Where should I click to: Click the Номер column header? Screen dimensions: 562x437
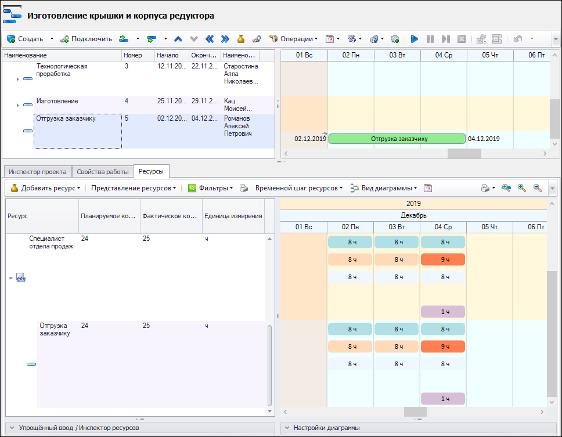click(138, 55)
